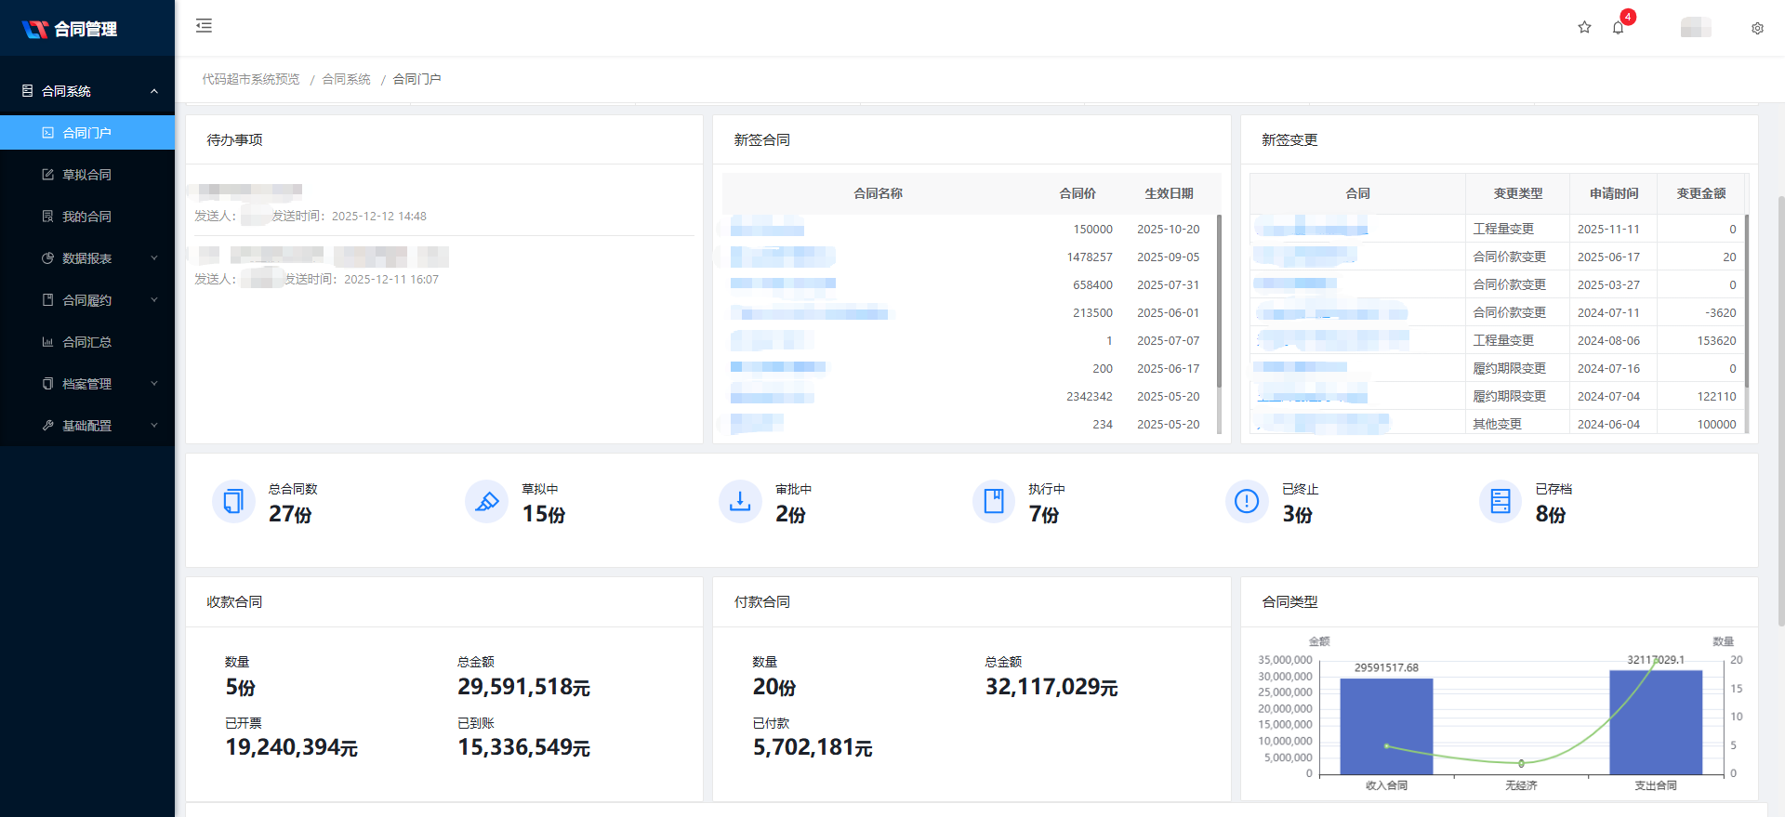Click the 草拟中 pen icon
The height and width of the screenshot is (817, 1785).
tap(486, 502)
